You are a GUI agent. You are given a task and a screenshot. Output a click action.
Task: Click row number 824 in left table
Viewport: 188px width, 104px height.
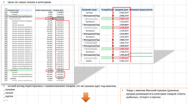(x=6, y=12)
